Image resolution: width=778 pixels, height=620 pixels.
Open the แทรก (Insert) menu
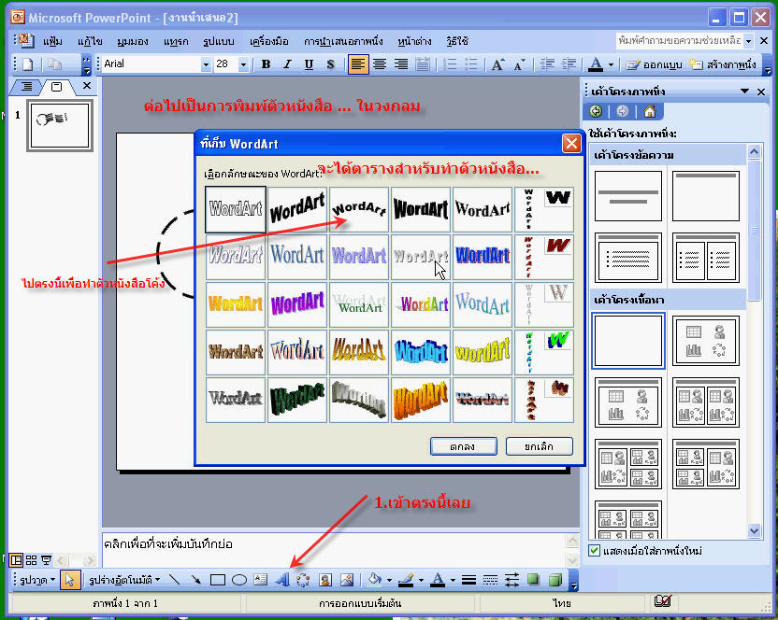point(176,42)
